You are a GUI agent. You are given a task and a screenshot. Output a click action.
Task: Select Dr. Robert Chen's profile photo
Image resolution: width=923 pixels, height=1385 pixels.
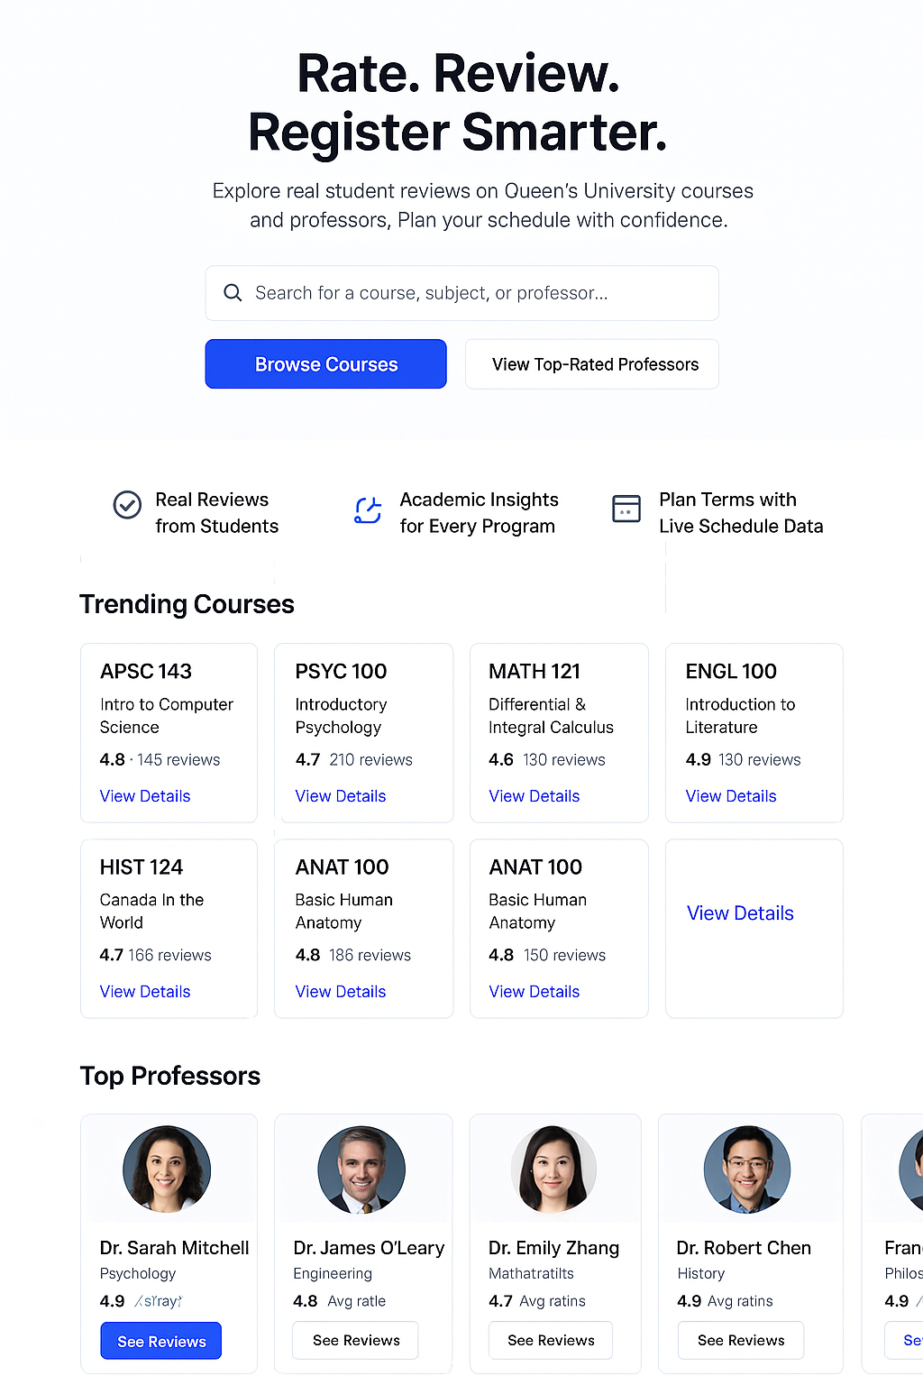pos(747,1169)
